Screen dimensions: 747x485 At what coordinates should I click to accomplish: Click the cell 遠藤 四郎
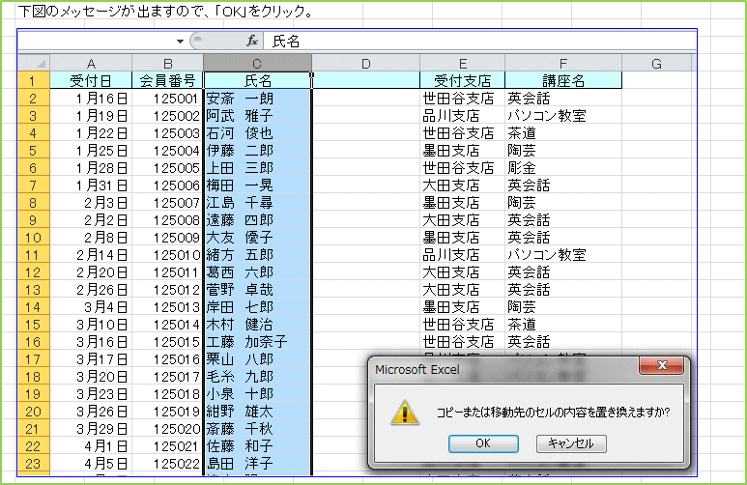257,220
